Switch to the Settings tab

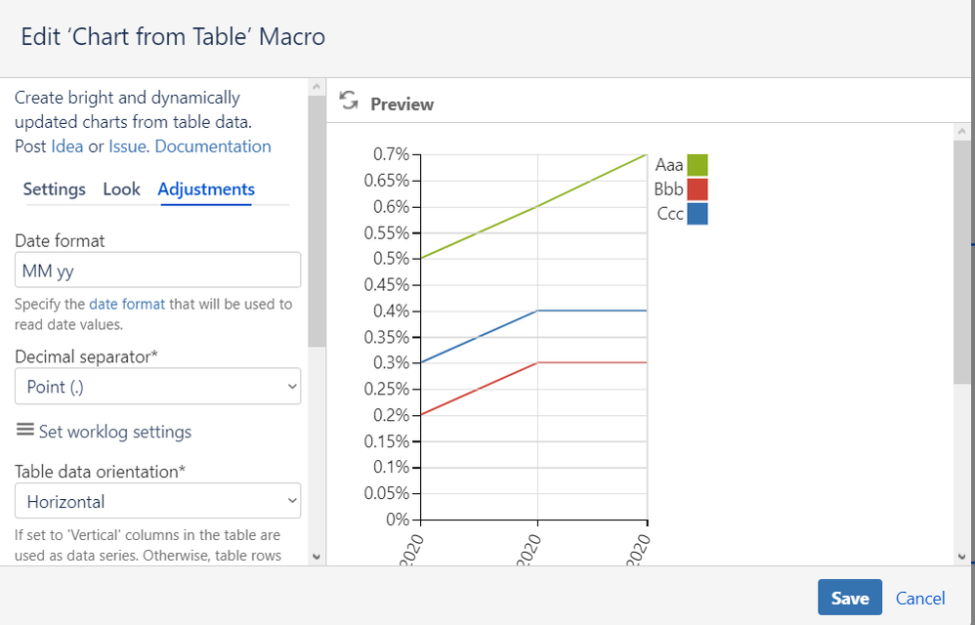point(55,189)
